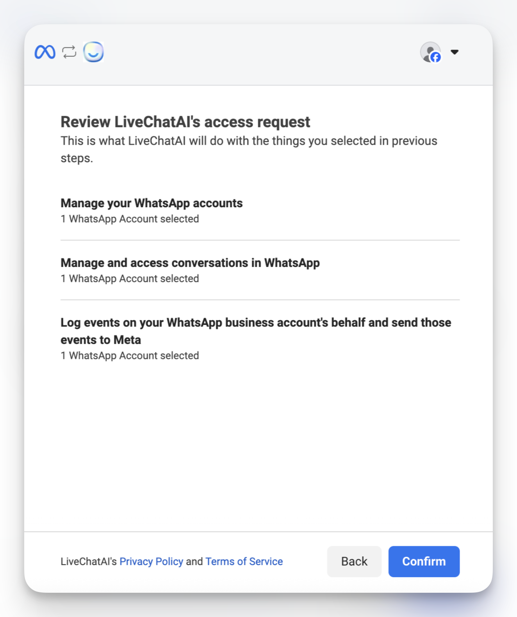Image resolution: width=517 pixels, height=617 pixels.
Task: Click the connection exchange arrows icon
Action: (x=69, y=52)
